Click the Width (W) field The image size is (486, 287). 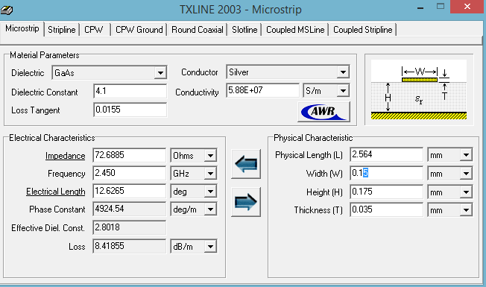[x=387, y=173]
